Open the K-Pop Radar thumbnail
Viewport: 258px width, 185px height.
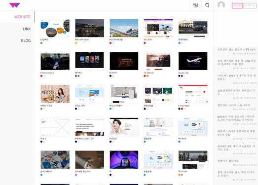tap(193, 94)
